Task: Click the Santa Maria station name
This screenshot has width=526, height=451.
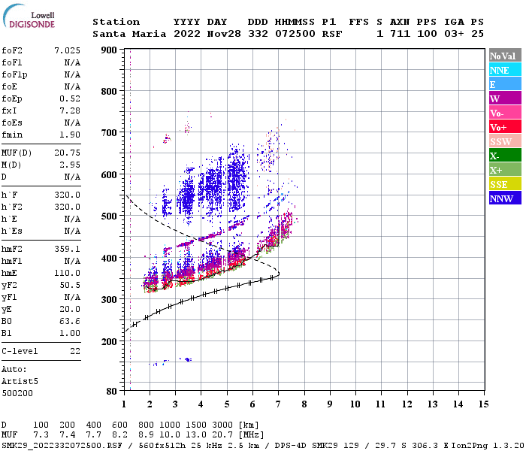Action: [x=129, y=34]
